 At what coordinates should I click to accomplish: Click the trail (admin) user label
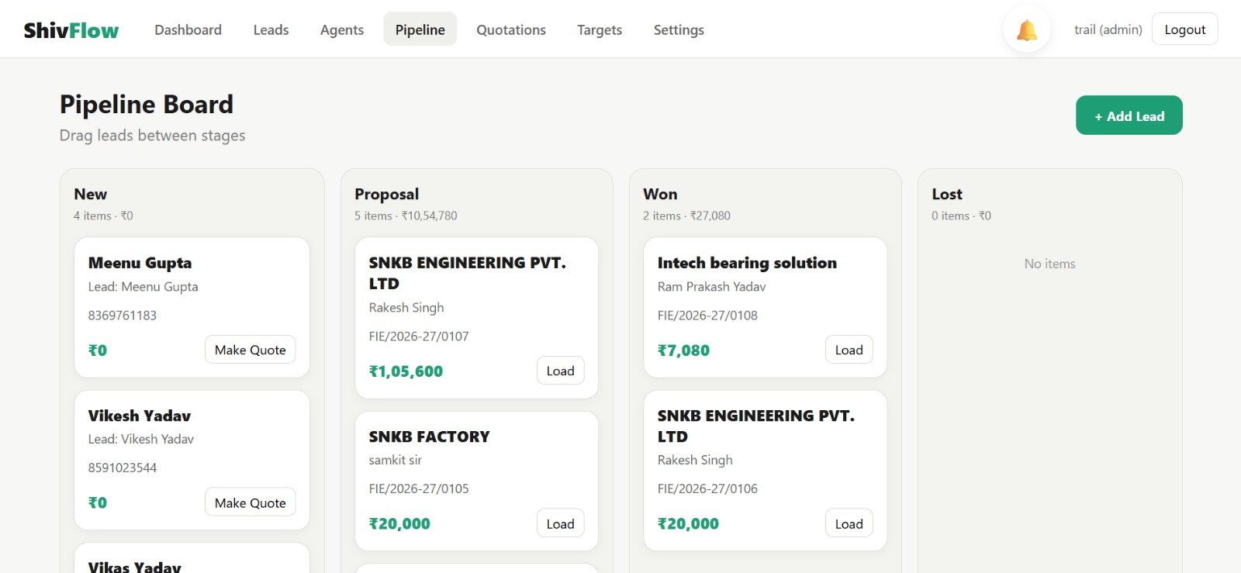1108,29
